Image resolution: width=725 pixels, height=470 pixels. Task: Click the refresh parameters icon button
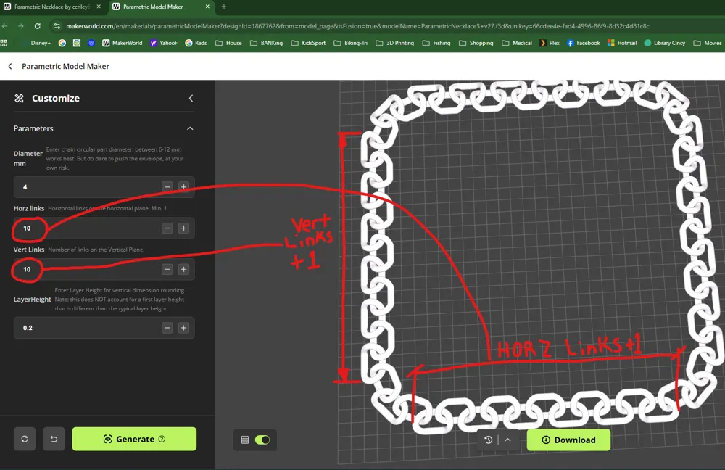tap(25, 439)
